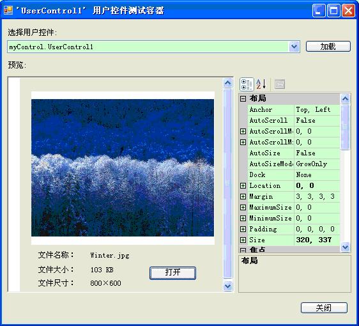Expand the Location property
The width and height of the screenshot is (359, 326).
tap(243, 185)
